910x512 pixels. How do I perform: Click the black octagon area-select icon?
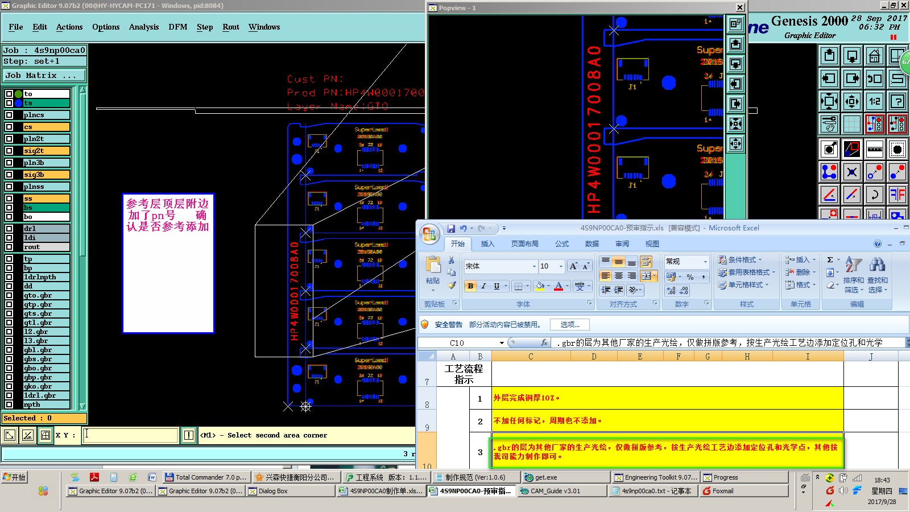pos(897,149)
